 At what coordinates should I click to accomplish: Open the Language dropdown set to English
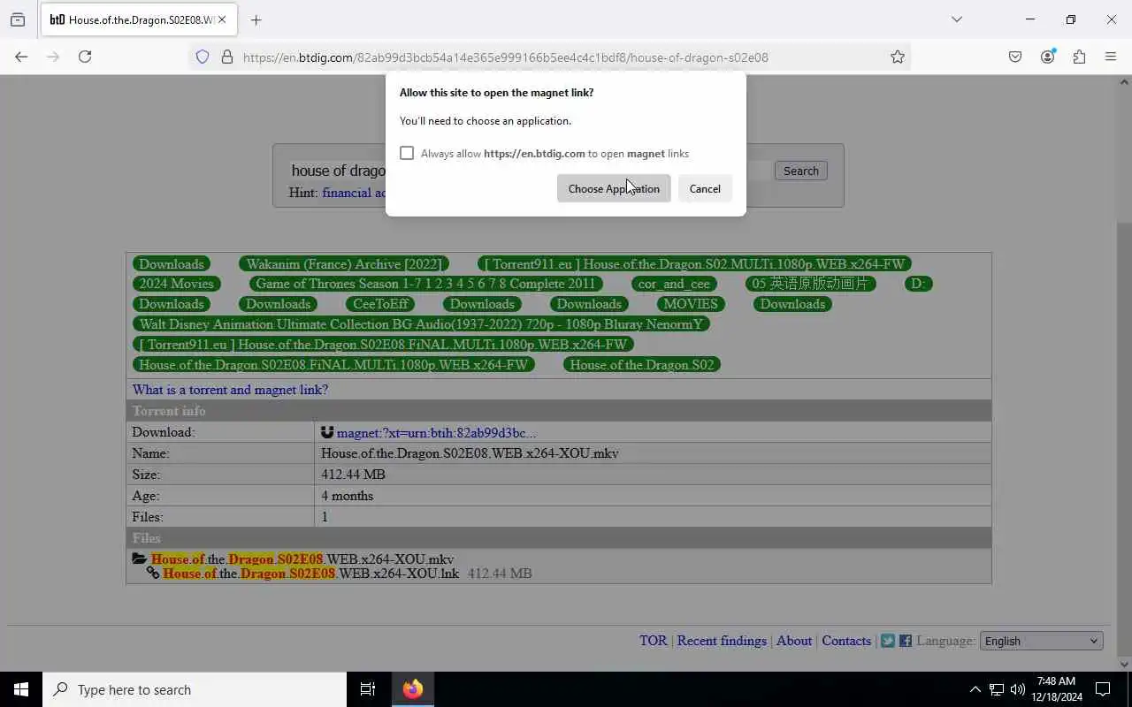coord(1042,641)
